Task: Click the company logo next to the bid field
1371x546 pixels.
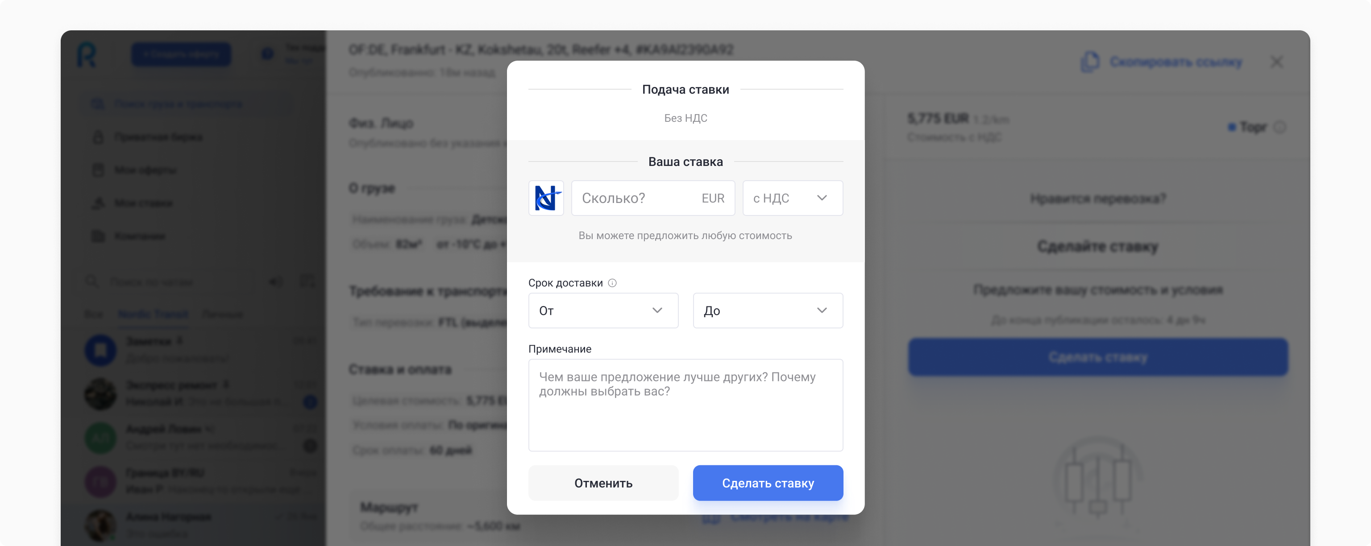Action: 545,198
